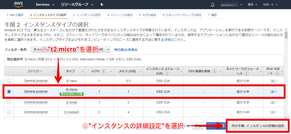
Task: Open sort arrow on メモリ (GiB) column
Action: tap(141, 72)
